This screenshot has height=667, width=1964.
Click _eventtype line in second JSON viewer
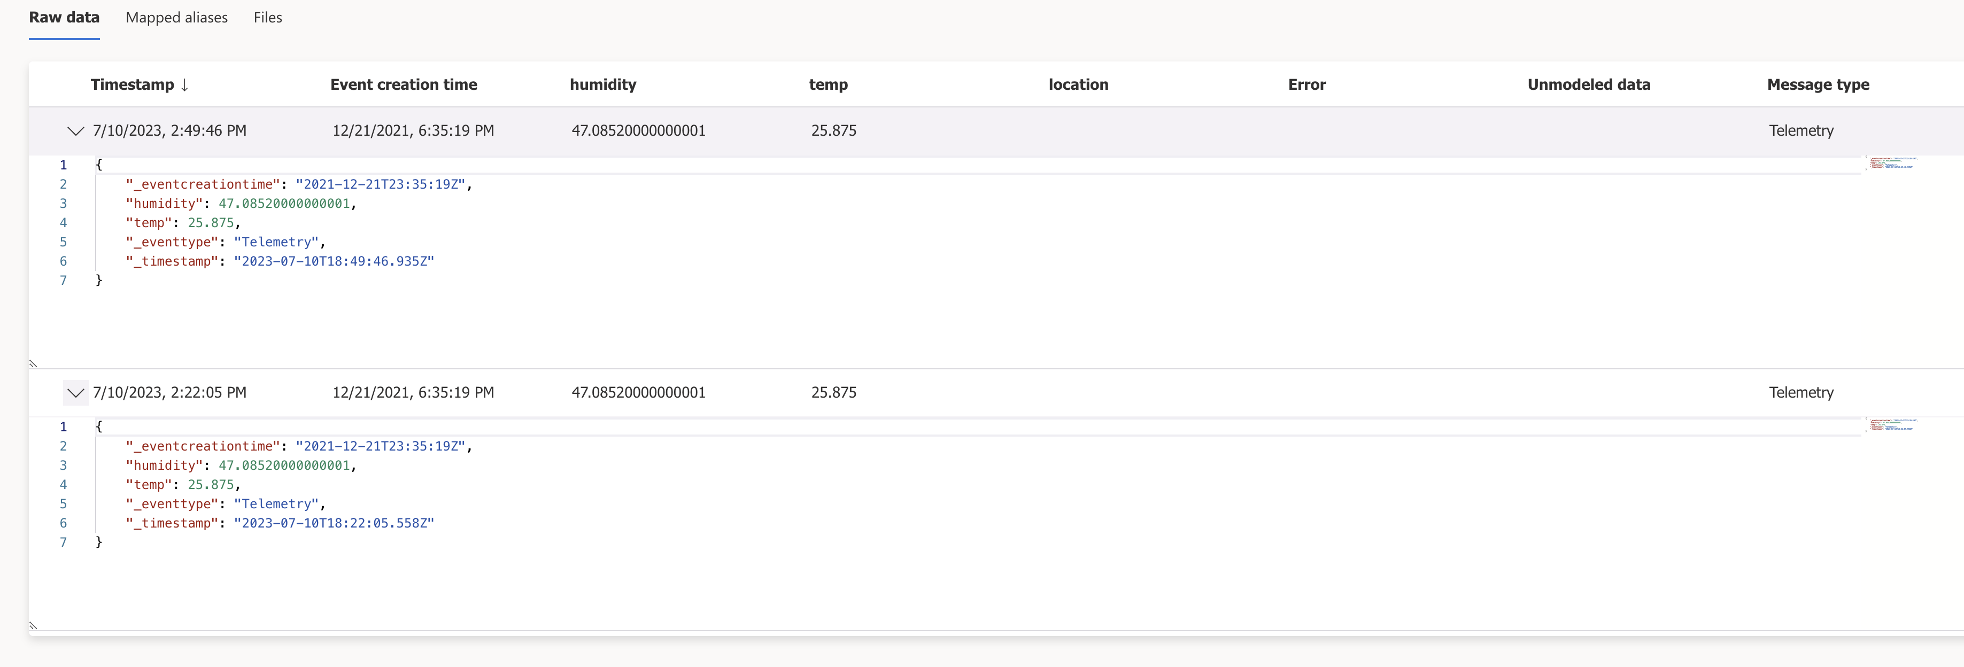(x=226, y=504)
